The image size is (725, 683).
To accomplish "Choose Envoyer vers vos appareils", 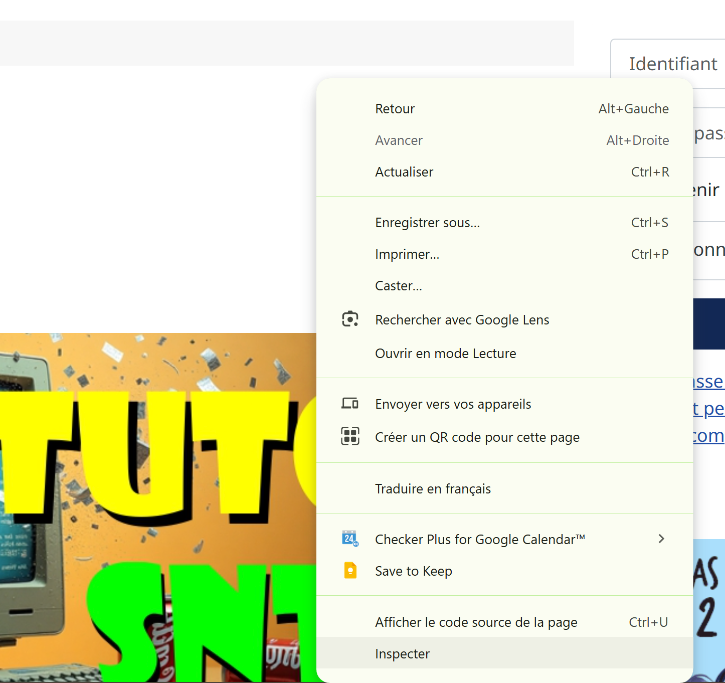I will pyautogui.click(x=453, y=404).
